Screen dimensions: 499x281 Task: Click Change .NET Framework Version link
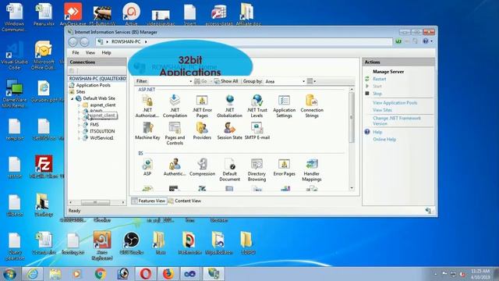pyautogui.click(x=397, y=121)
